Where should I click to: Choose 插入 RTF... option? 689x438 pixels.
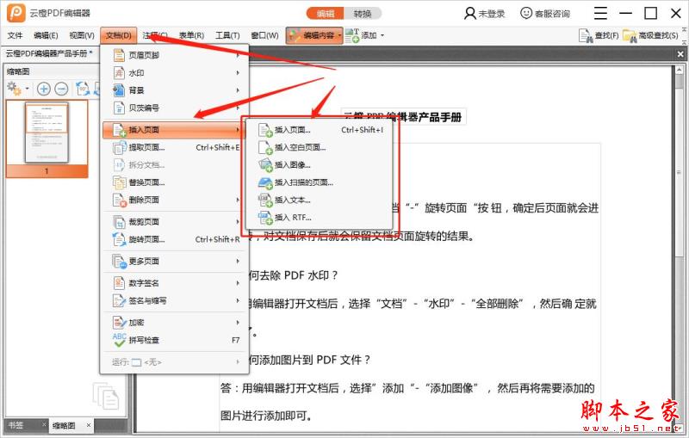[320, 218]
